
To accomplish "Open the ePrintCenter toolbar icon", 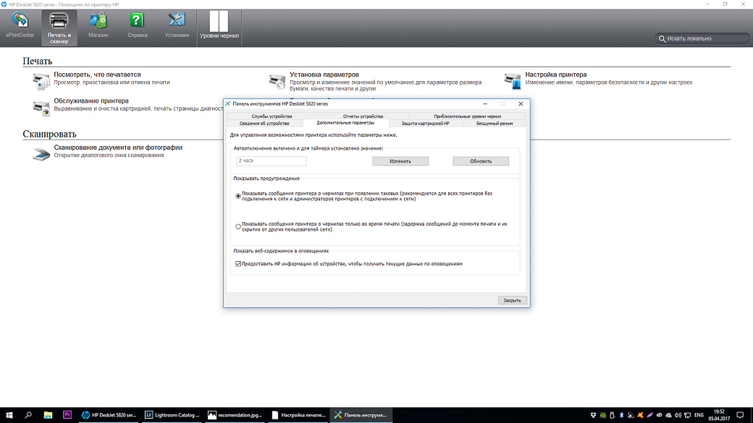I will [x=20, y=25].
